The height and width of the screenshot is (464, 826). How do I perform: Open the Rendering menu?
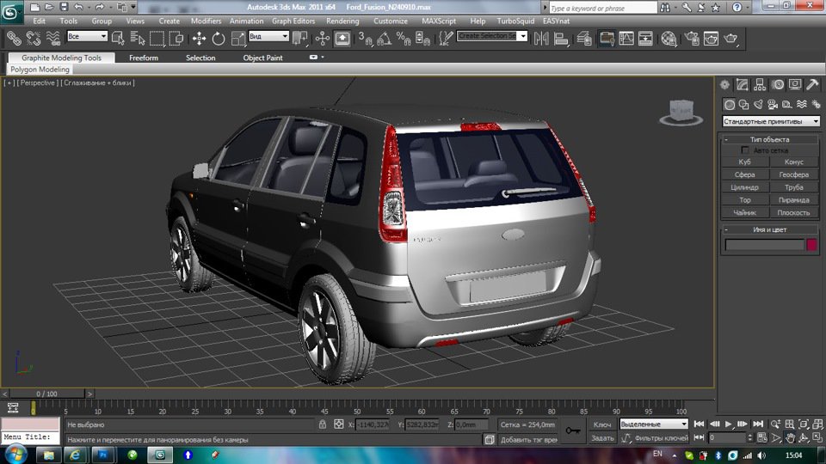342,21
